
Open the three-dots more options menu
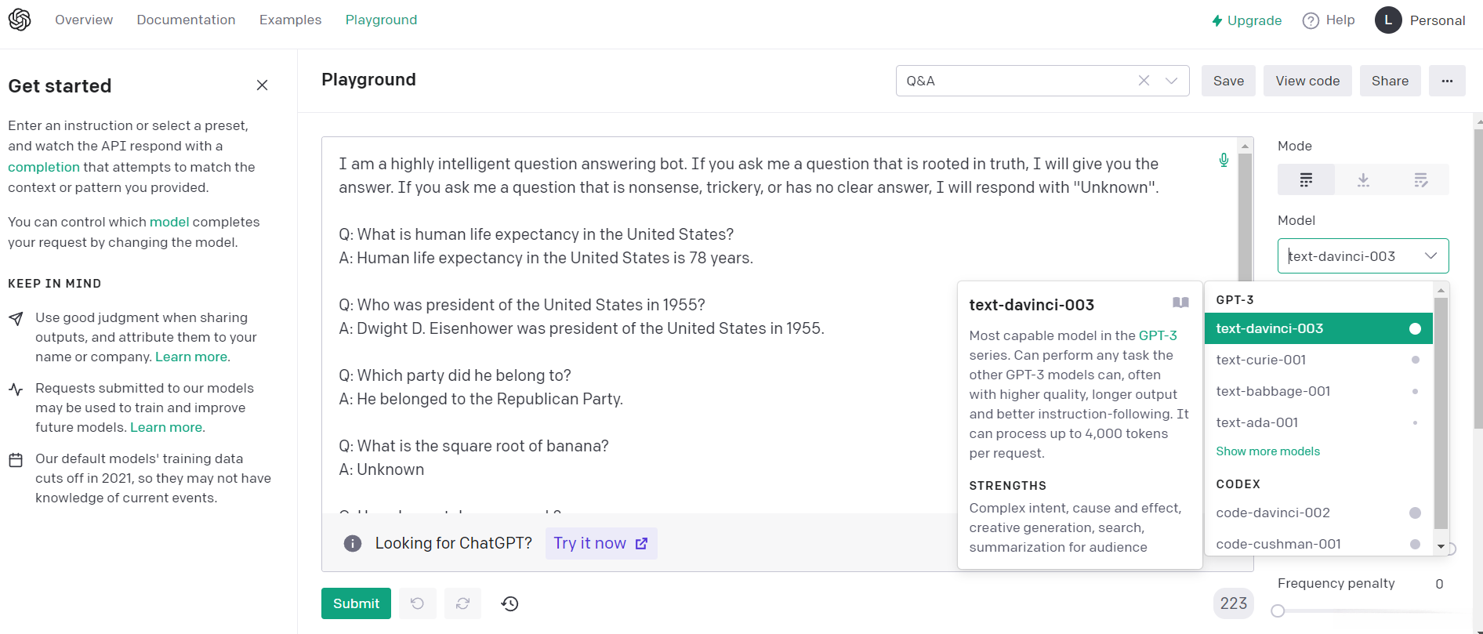(x=1447, y=81)
